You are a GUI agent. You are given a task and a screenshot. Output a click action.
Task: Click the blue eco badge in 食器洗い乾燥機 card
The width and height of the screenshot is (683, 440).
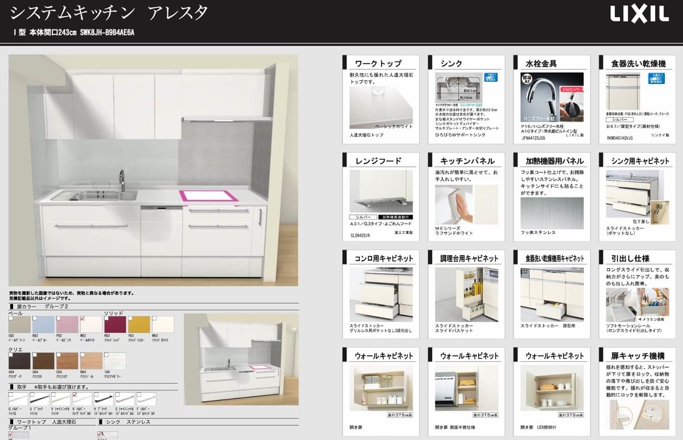[655, 79]
